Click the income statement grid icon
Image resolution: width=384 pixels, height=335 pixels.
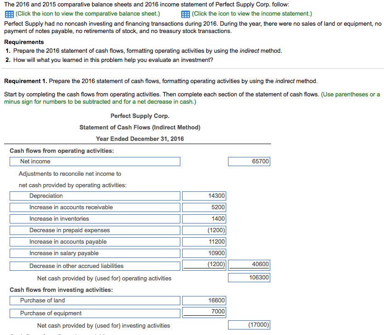[x=185, y=14]
